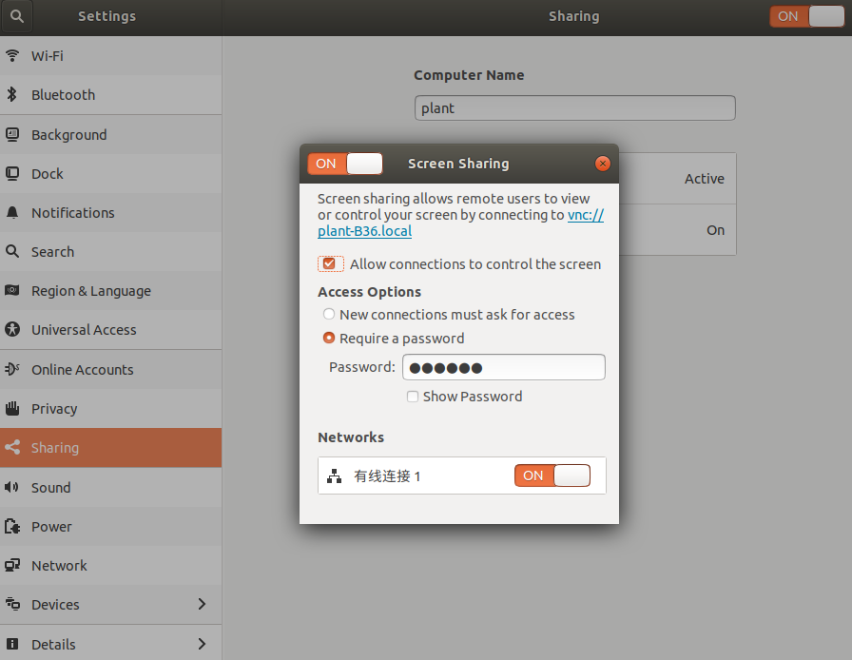
Task: Click the Dock icon in sidebar
Action: pos(12,173)
